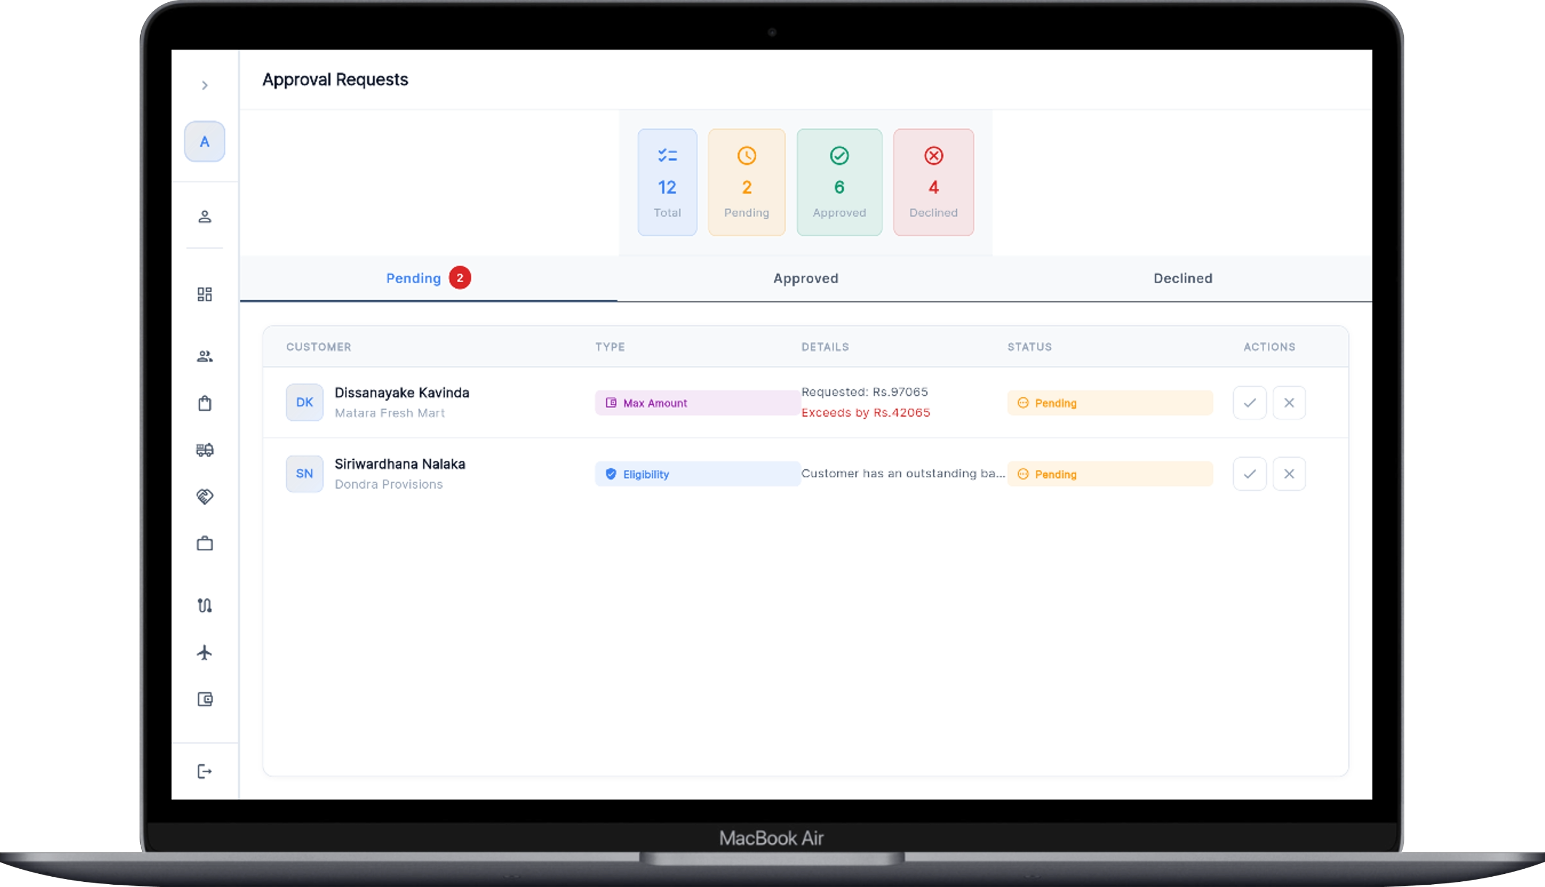The height and width of the screenshot is (887, 1545).
Task: Click the TYPE column header
Action: click(610, 347)
